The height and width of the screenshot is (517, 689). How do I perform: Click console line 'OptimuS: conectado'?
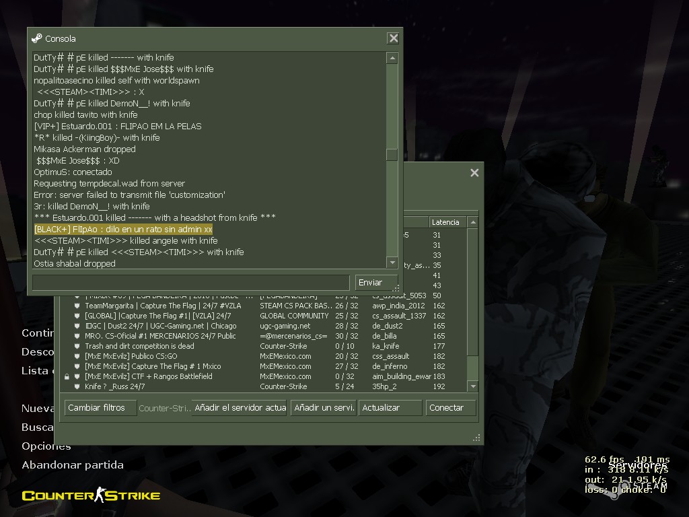(x=73, y=172)
